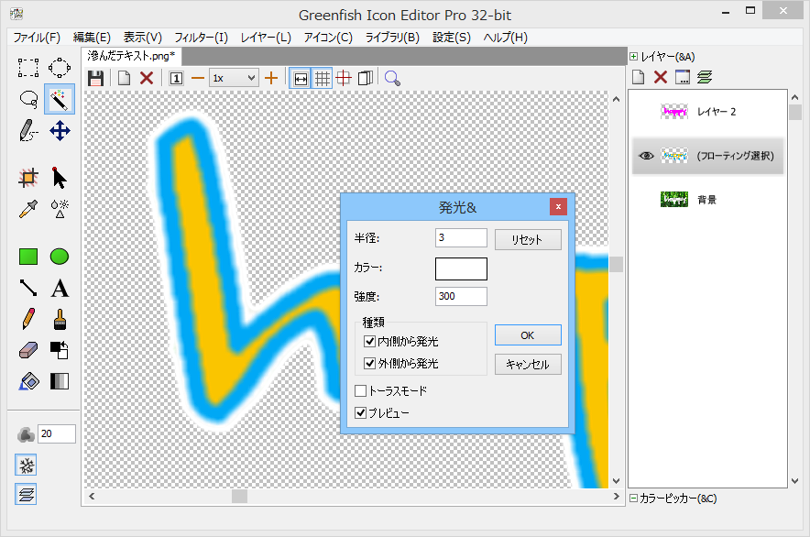Open the glow color swatch
The height and width of the screenshot is (537, 810).
(461, 268)
